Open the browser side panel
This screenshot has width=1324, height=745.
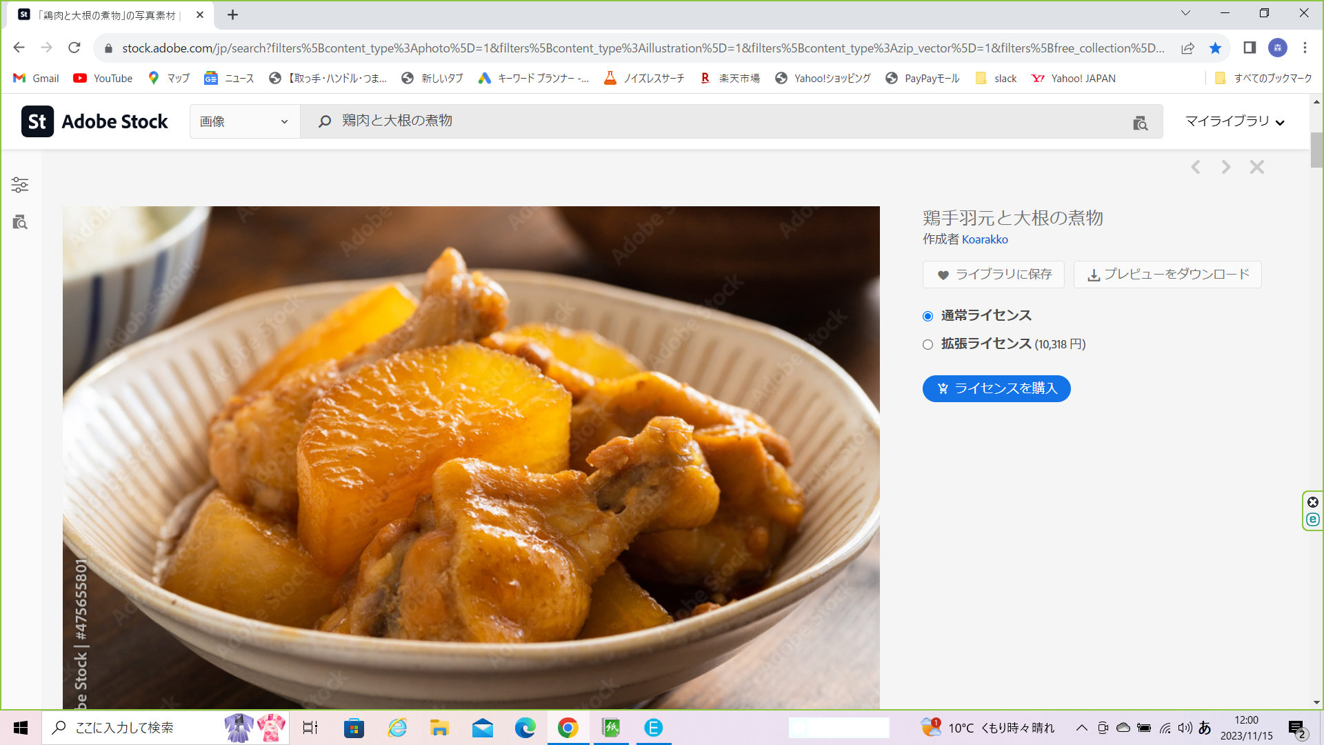[x=1250, y=48]
